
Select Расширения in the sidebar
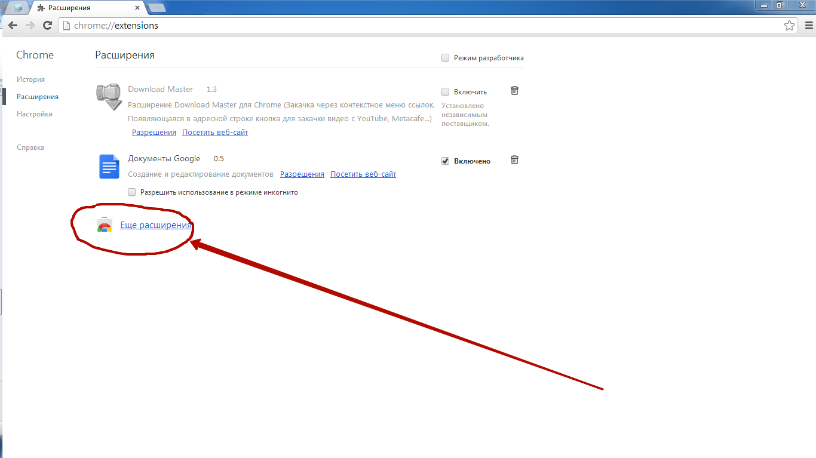point(38,97)
